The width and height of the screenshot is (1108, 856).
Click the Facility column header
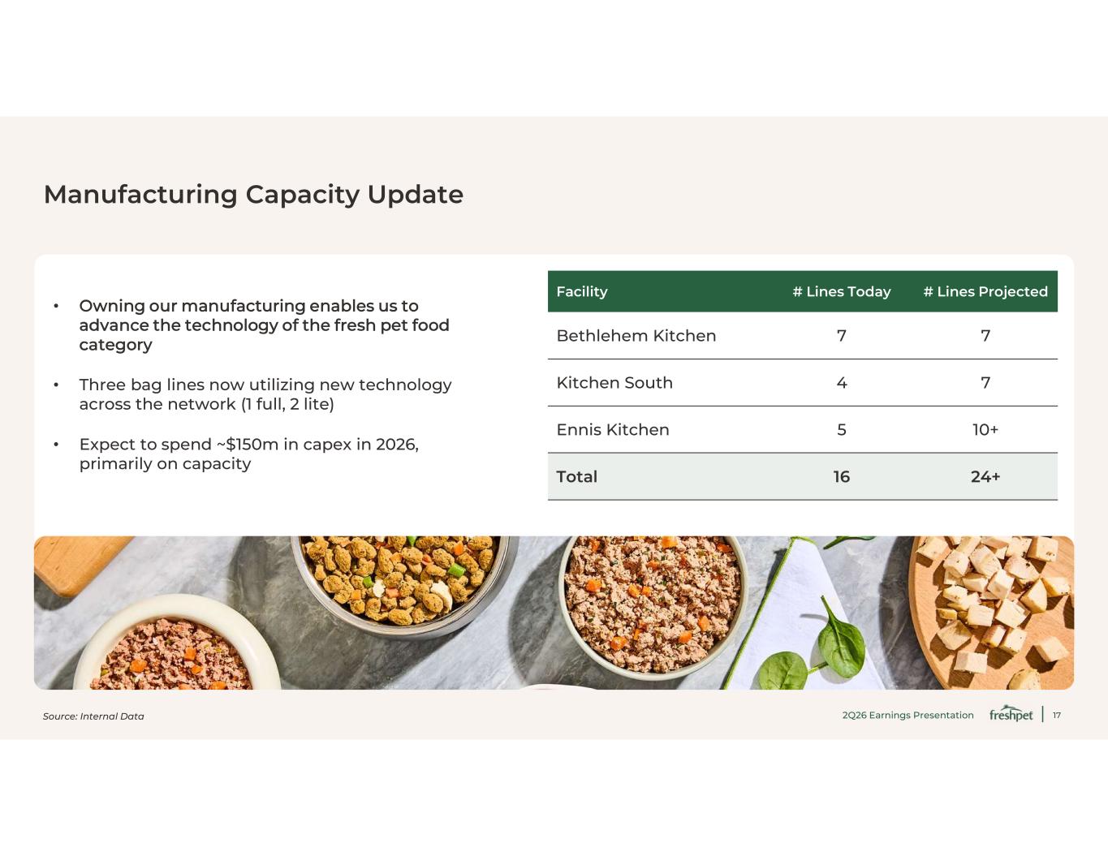point(582,291)
